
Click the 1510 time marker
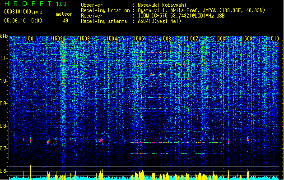274,39
